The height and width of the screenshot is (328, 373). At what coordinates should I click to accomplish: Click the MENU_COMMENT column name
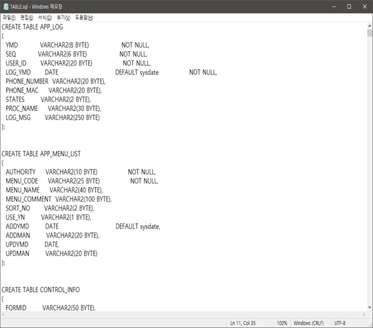(28, 199)
